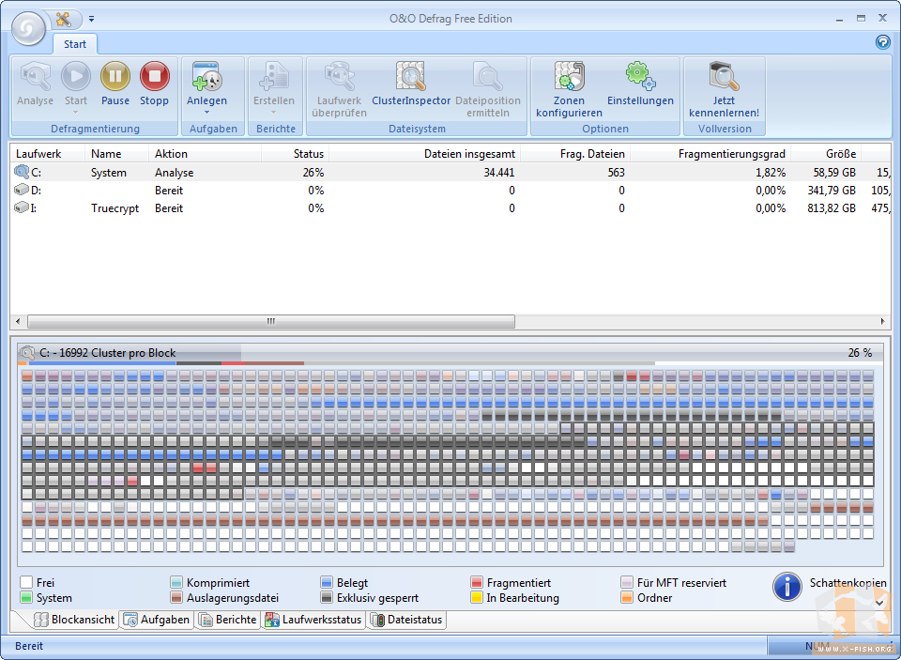Click the Komprimiert legend color swatch
Image resolution: width=901 pixels, height=660 pixels.
tap(176, 582)
